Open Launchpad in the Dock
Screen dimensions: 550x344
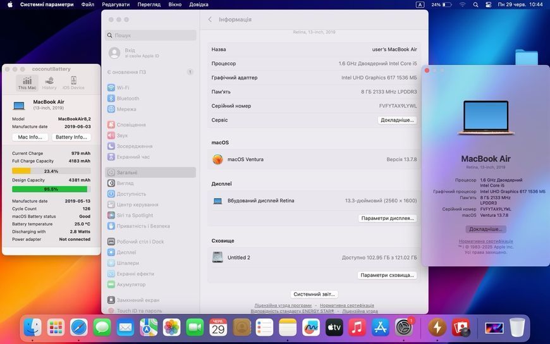(x=56, y=327)
